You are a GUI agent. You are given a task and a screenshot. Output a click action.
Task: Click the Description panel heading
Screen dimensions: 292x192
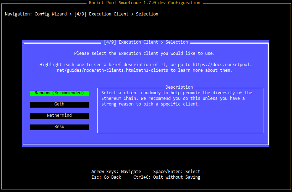pyautogui.click(x=179, y=87)
